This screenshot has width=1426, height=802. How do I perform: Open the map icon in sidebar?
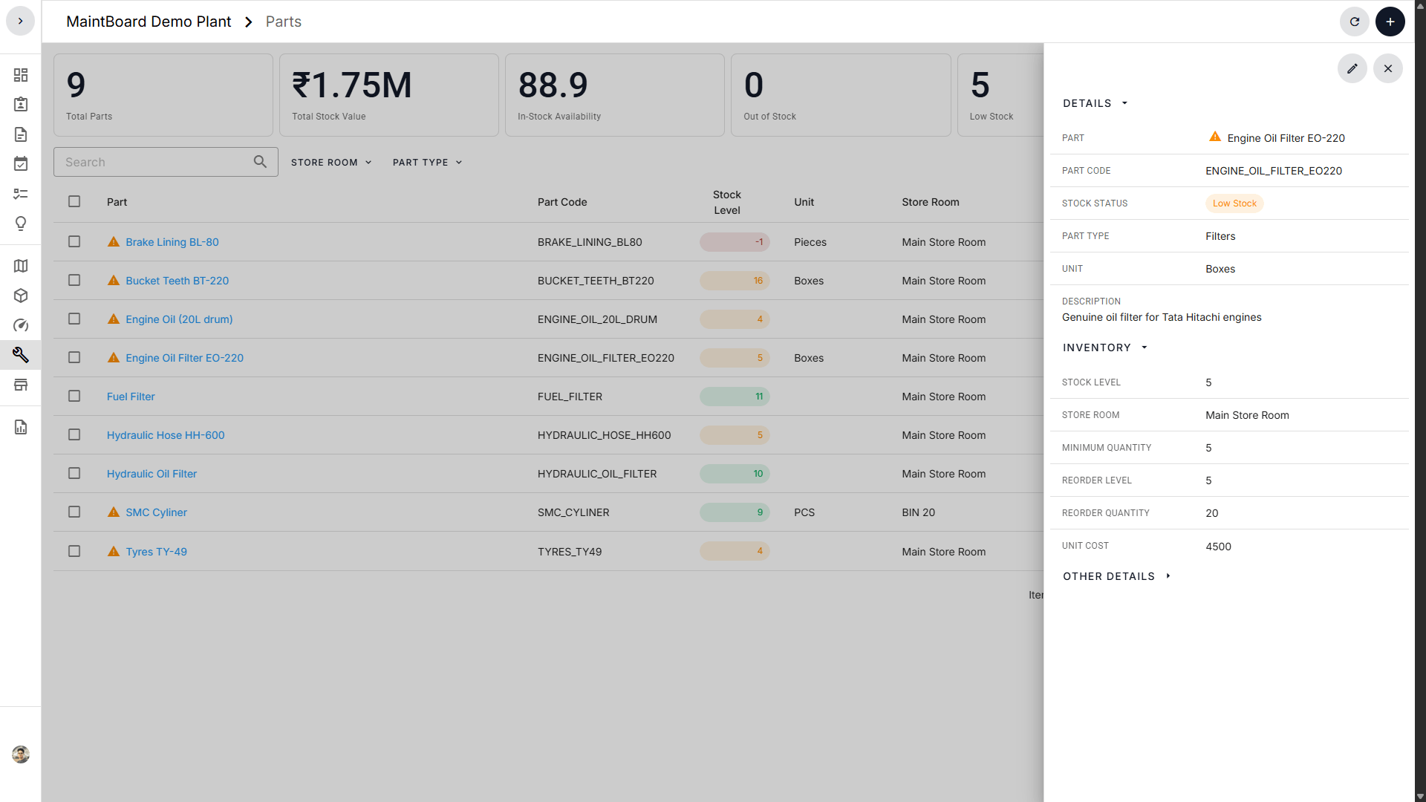[x=21, y=266]
